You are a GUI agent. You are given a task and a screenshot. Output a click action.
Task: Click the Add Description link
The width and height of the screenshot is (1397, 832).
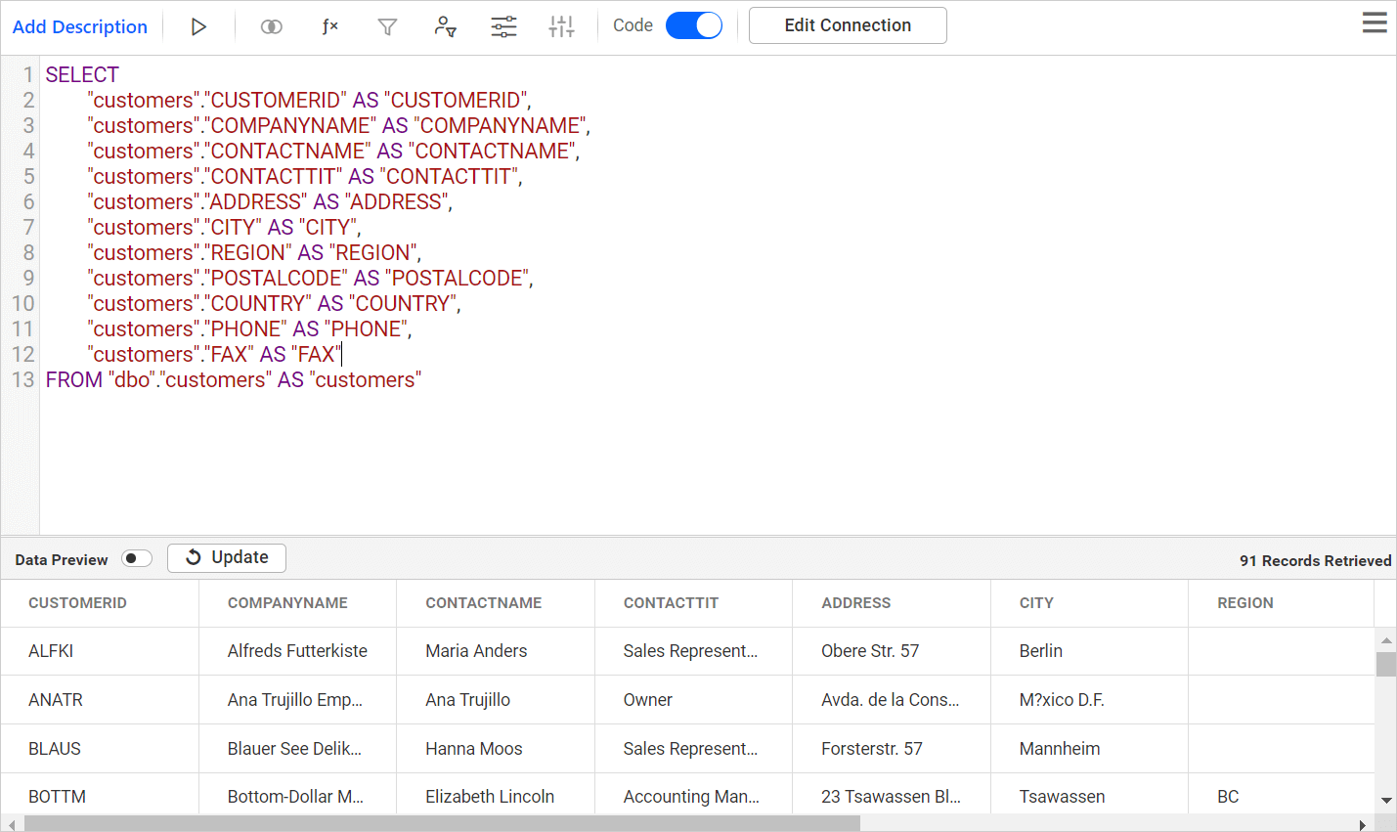coord(80,26)
